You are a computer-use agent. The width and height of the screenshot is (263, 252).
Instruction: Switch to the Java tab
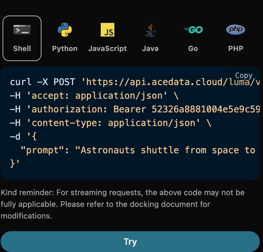150,38
